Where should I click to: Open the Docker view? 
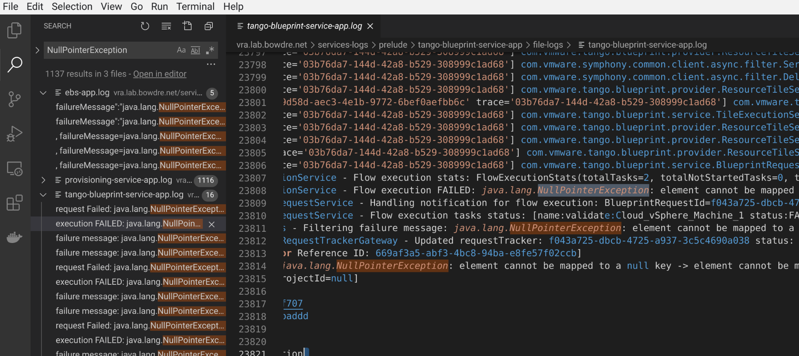pos(15,237)
